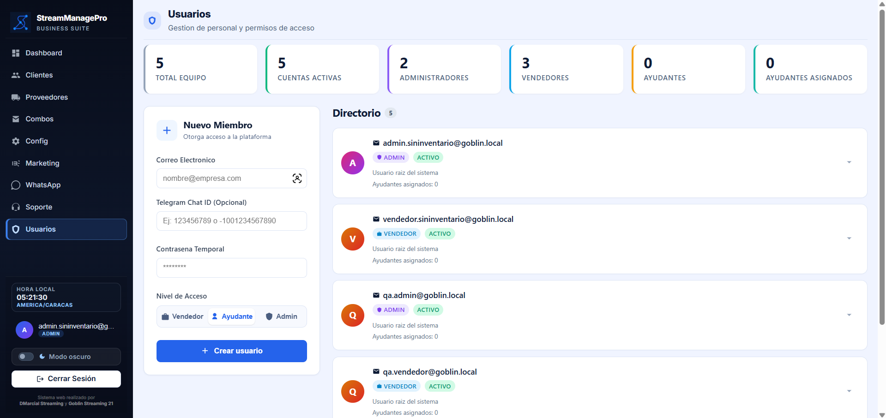The width and height of the screenshot is (886, 418).
Task: Go to Clientes section
Action: coord(66,75)
